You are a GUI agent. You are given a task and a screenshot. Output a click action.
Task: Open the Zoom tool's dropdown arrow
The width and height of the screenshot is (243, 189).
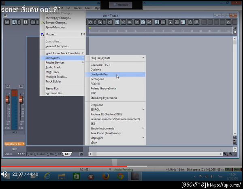[104, 22]
